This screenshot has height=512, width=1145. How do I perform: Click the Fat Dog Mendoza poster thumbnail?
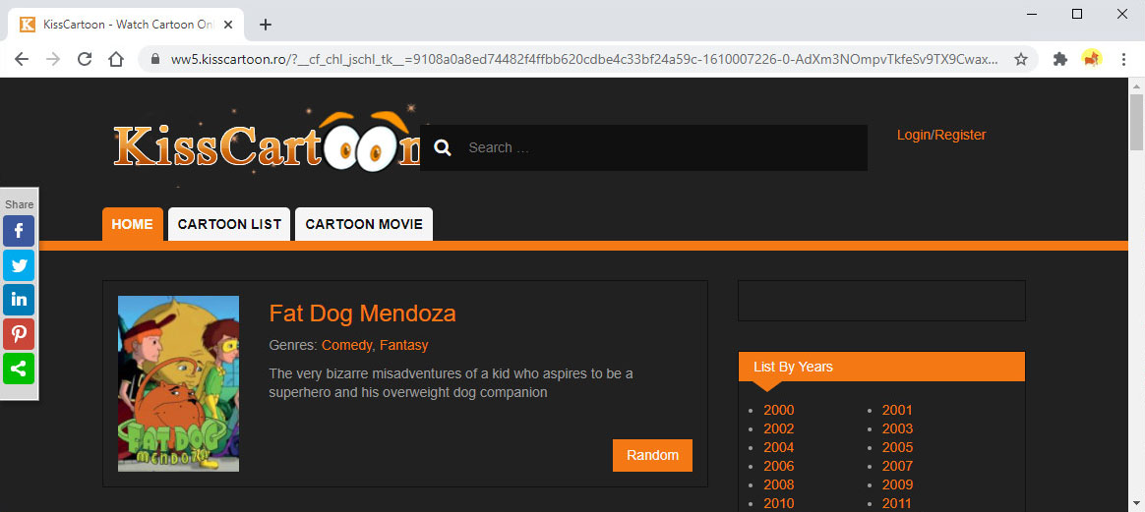(x=178, y=383)
